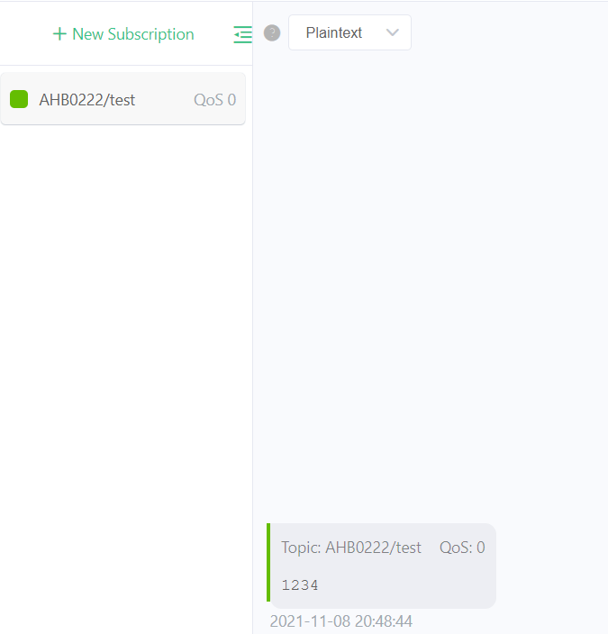Viewport: 608px width, 634px height.
Task: Click the QoS: 0 label inside message
Action: point(462,548)
